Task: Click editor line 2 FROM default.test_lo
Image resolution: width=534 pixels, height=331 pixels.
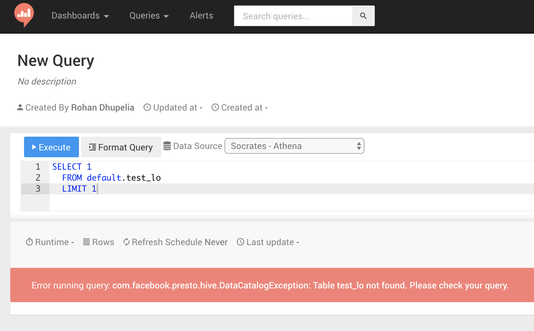Action: [x=111, y=178]
